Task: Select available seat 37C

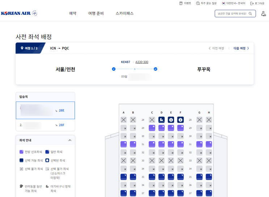Action: click(x=152, y=193)
